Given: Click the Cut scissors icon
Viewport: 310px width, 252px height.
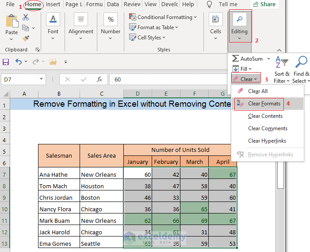Looking at the screenshot, I should click(26, 17).
